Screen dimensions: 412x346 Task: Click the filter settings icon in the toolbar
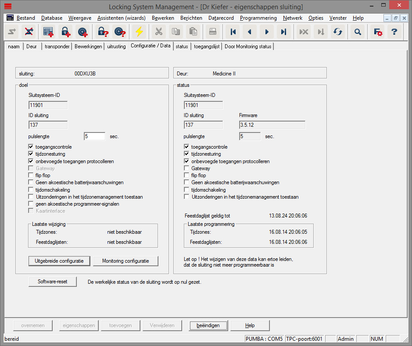coord(378,32)
